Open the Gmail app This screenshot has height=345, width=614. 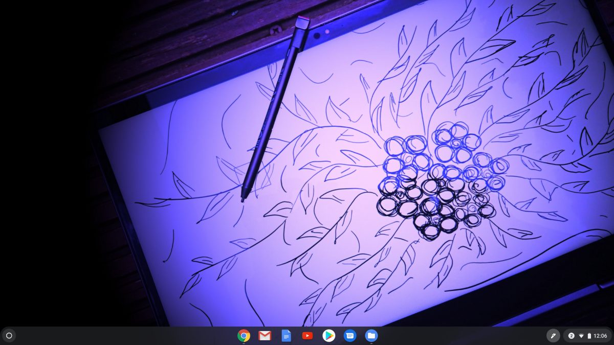[x=265, y=336]
